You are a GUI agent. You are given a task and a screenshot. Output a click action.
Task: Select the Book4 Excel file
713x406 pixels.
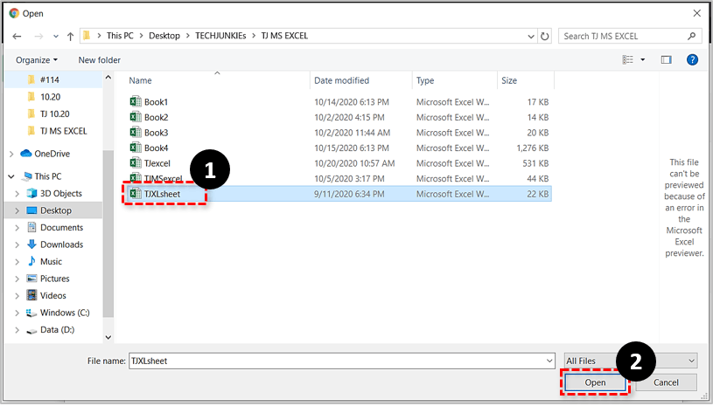156,148
